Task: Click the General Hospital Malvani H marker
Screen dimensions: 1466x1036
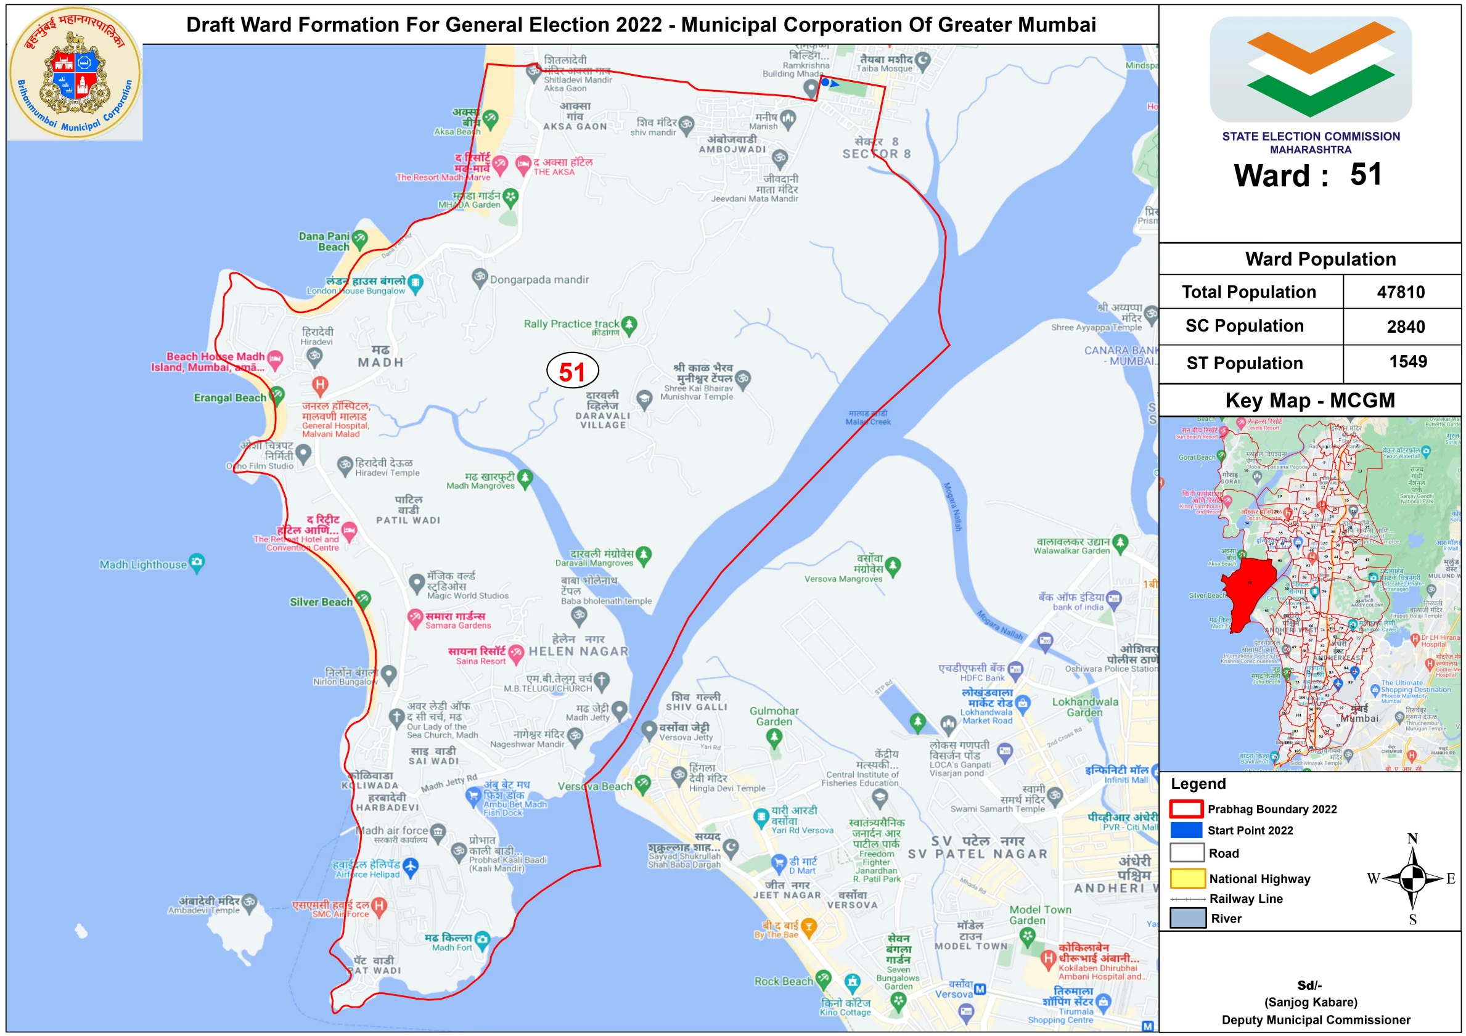Action: [x=320, y=385]
